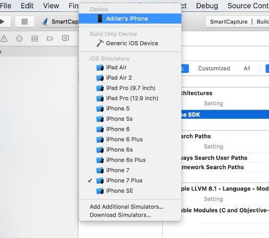Open the Source Control menu
The image size is (269, 238).
pyautogui.click(x=248, y=6)
